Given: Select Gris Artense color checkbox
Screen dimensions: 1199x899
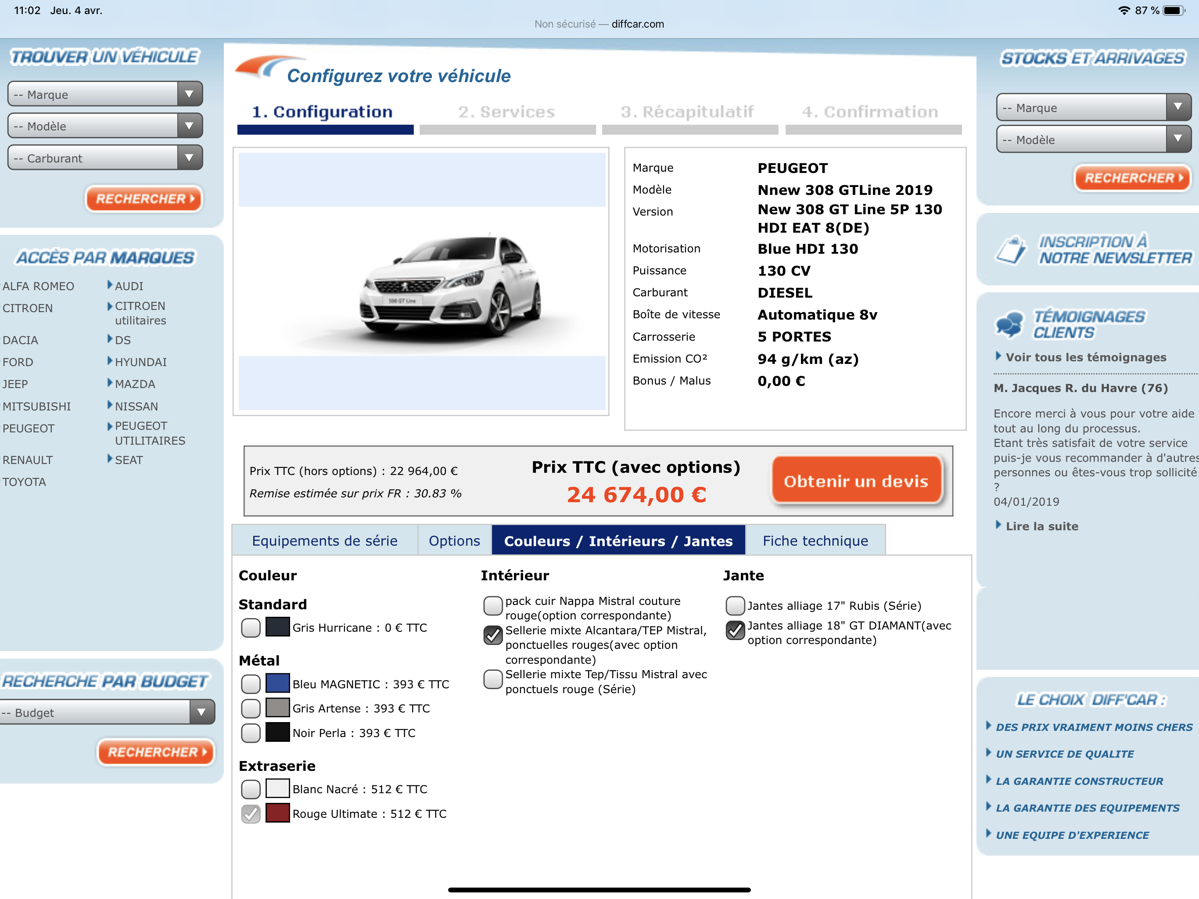Looking at the screenshot, I should coord(251,708).
